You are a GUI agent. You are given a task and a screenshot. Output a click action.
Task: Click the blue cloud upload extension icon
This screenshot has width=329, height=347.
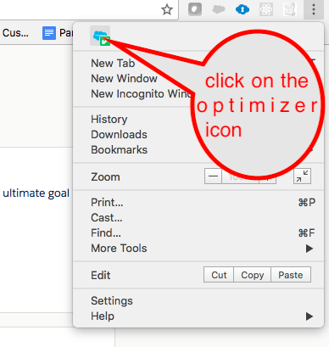[243, 9]
